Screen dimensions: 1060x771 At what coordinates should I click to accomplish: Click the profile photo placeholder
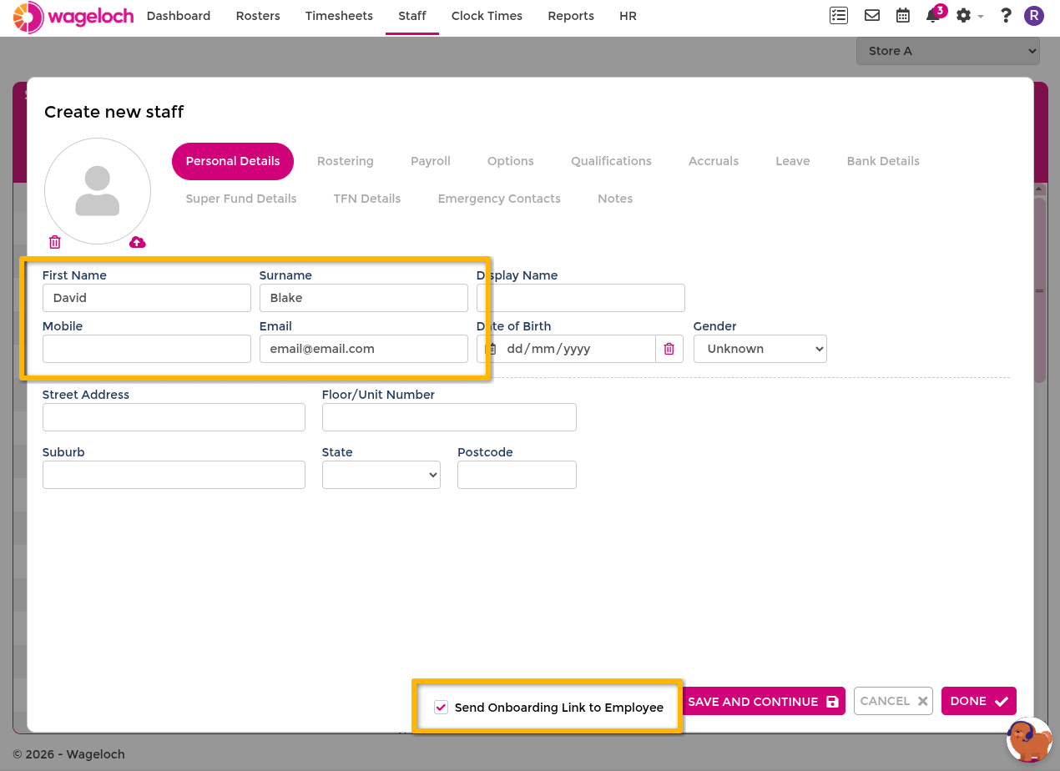pos(98,191)
